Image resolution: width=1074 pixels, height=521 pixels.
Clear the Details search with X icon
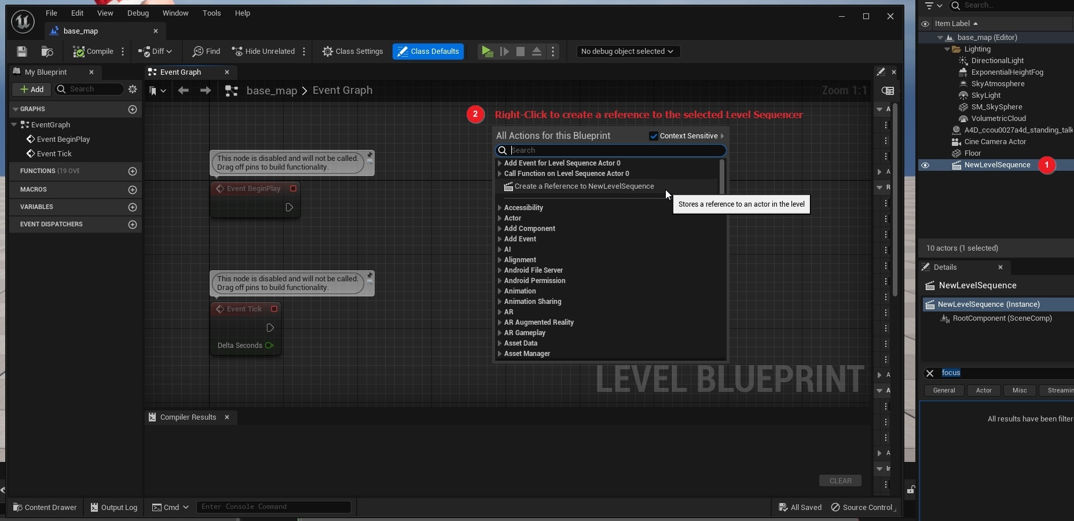click(x=930, y=373)
